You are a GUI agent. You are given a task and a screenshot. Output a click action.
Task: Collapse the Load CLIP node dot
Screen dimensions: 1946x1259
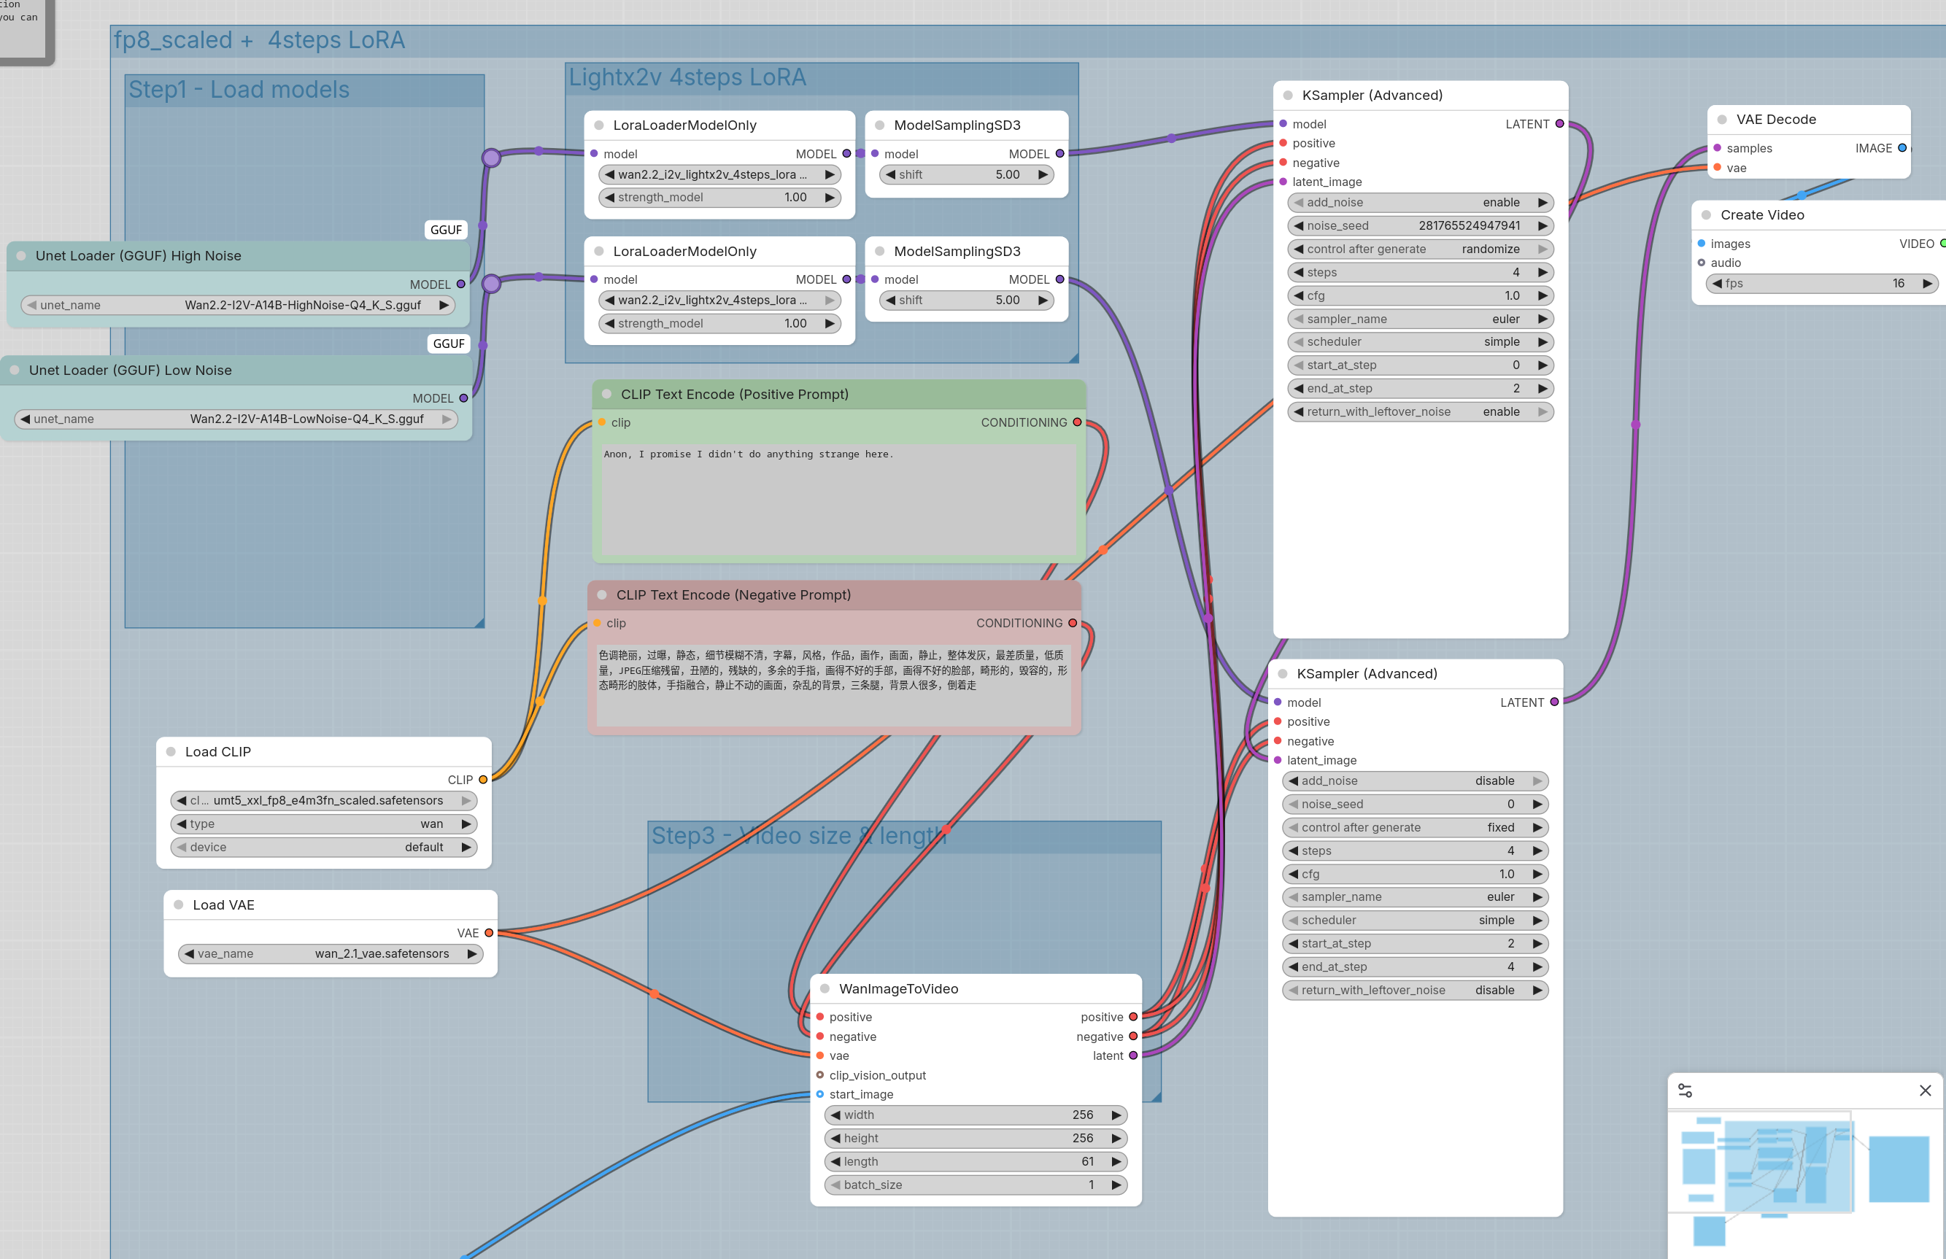tap(171, 751)
